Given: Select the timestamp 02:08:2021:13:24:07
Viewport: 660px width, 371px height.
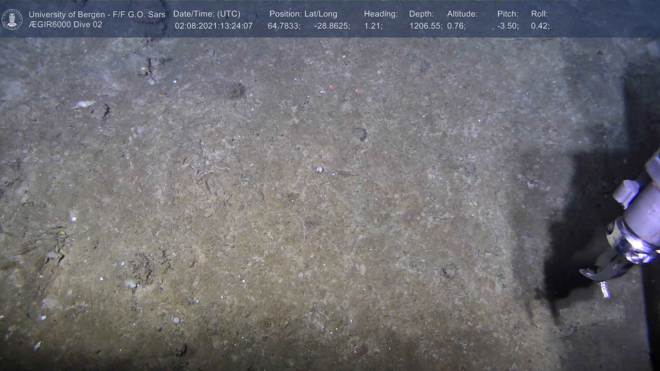Looking at the screenshot, I should coord(213,26).
